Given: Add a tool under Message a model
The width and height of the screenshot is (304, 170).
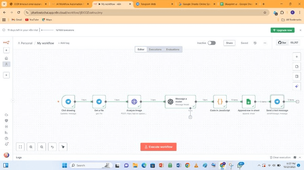Looking at the screenshot, I should coord(191,117).
